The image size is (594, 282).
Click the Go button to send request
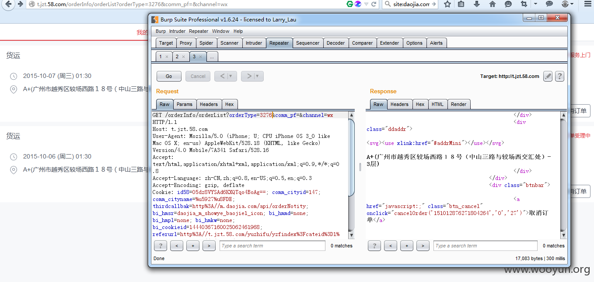(169, 76)
